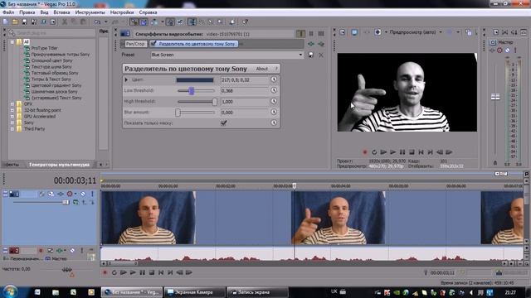Click the record button under the preview window

pos(365,152)
